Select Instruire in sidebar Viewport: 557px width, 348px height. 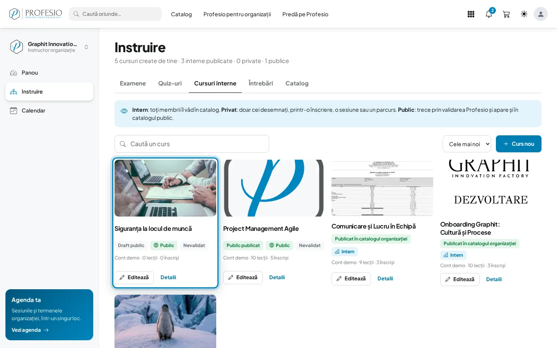coord(49,92)
